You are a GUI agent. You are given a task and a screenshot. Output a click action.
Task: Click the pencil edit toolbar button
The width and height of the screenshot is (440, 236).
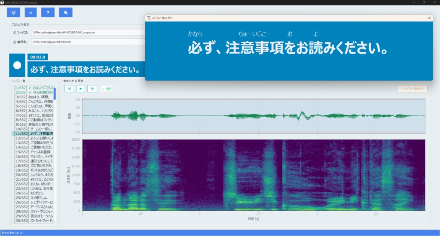tap(31, 12)
